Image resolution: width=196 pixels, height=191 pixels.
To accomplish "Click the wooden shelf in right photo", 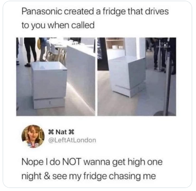I will coord(115,43).
